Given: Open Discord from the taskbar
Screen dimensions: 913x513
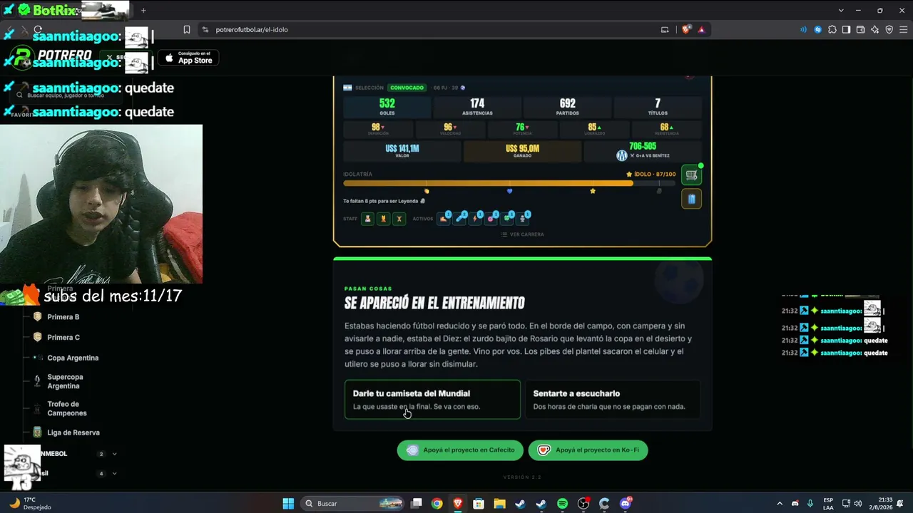Looking at the screenshot, I should [x=626, y=504].
